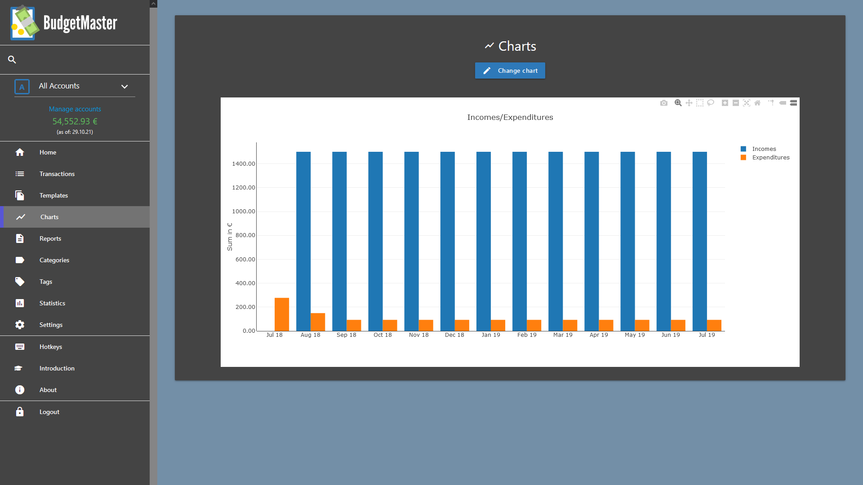This screenshot has width=863, height=485.
Task: Click the Tags tag icon
Action: tap(20, 282)
